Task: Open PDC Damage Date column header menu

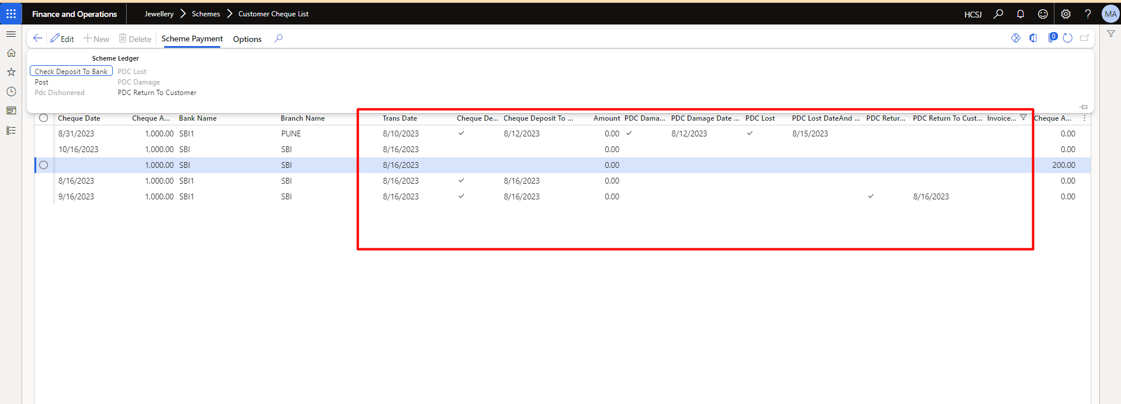Action: click(x=705, y=118)
